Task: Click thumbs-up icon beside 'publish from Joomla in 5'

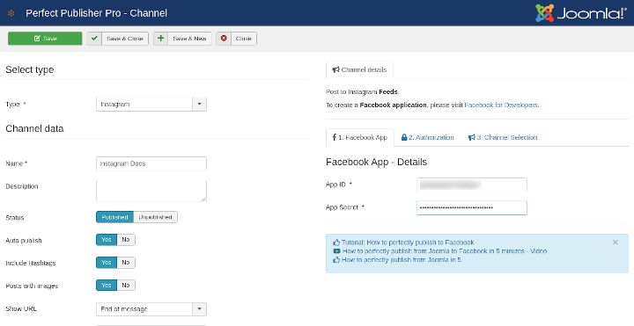Action: 336,260
